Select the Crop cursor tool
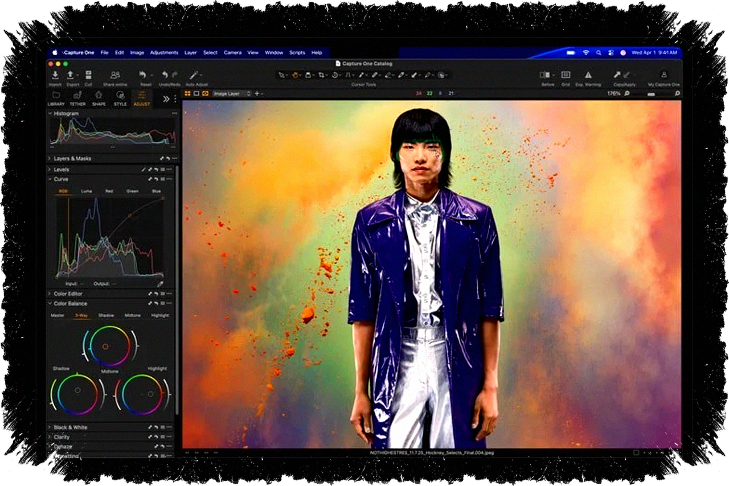 pos(322,75)
